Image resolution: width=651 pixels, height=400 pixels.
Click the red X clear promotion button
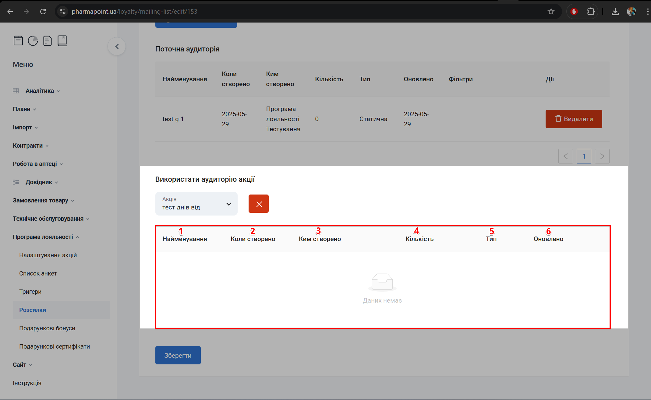tap(258, 204)
